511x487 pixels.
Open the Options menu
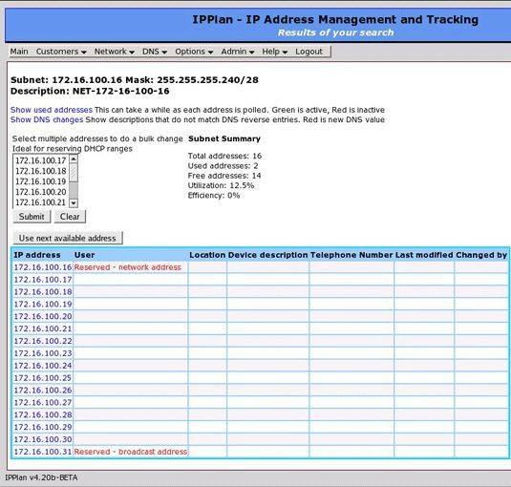tap(194, 52)
